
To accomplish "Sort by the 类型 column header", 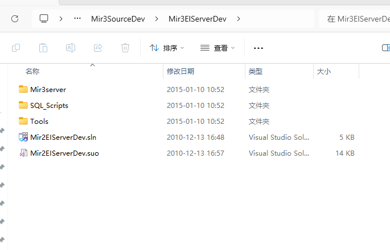I will coord(256,72).
